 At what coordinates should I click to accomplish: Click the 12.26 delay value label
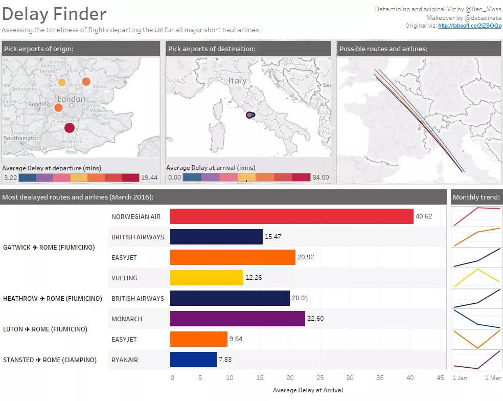pos(254,277)
